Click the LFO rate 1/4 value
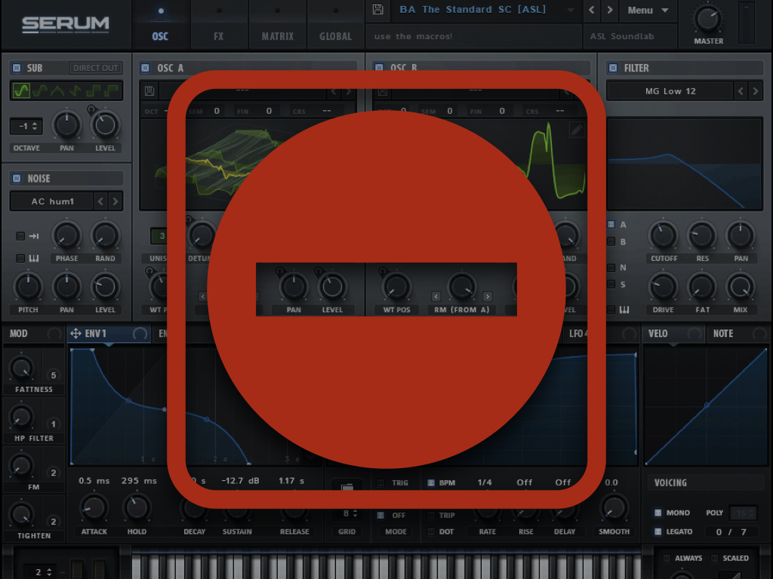Viewport: 773px width, 579px height. click(x=485, y=482)
